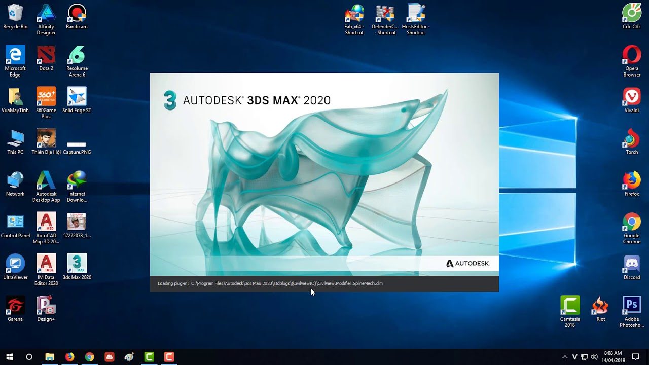
Task: Select the Design+ desktop shortcut
Action: click(x=46, y=309)
